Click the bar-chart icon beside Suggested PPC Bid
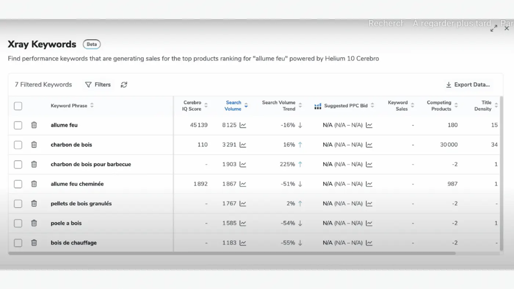Viewport: 514px width, 289px height. [x=318, y=106]
